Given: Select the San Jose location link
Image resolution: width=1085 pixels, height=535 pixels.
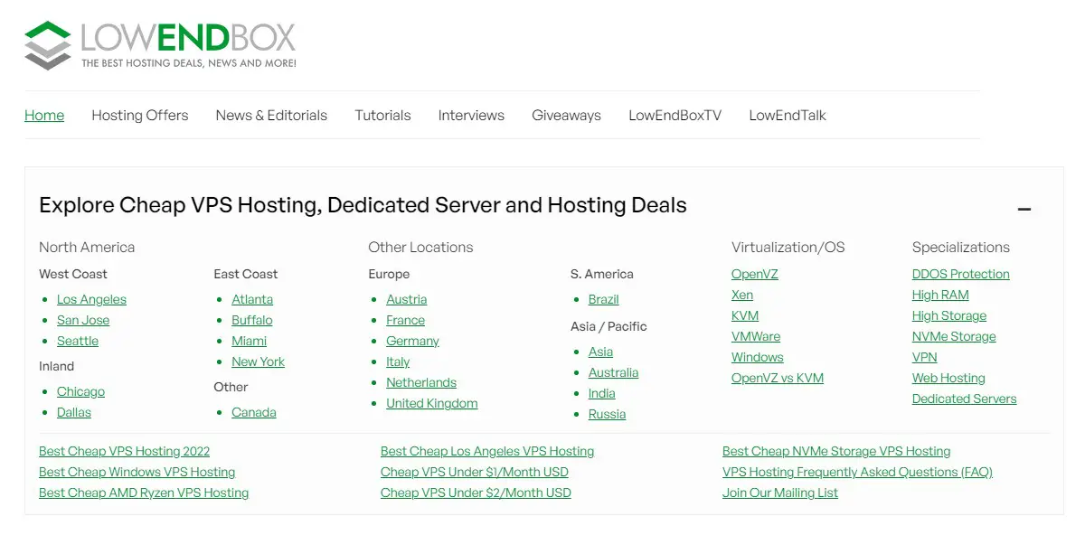Looking at the screenshot, I should pyautogui.click(x=83, y=320).
